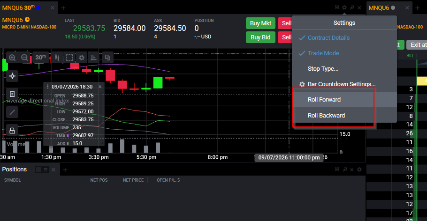Open data box three-dot menu
Screen dimensions: 427x221
pyautogui.click(x=48, y=87)
